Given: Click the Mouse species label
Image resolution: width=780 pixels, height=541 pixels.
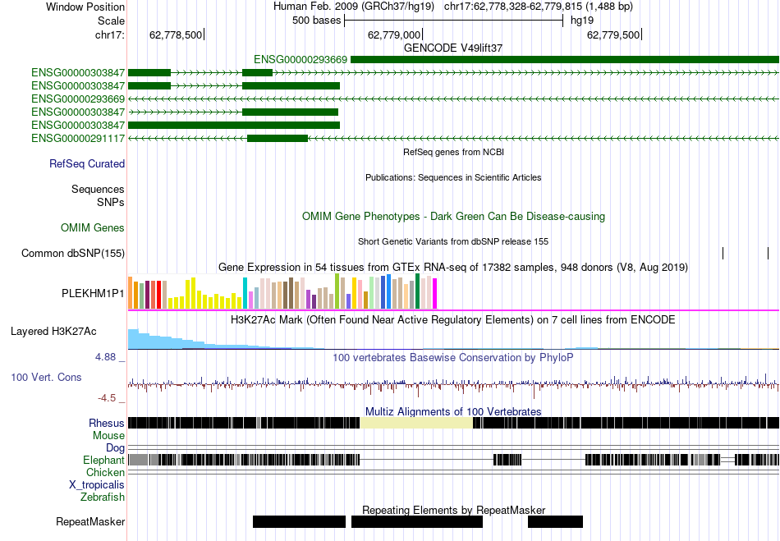Looking at the screenshot, I should click(108, 436).
